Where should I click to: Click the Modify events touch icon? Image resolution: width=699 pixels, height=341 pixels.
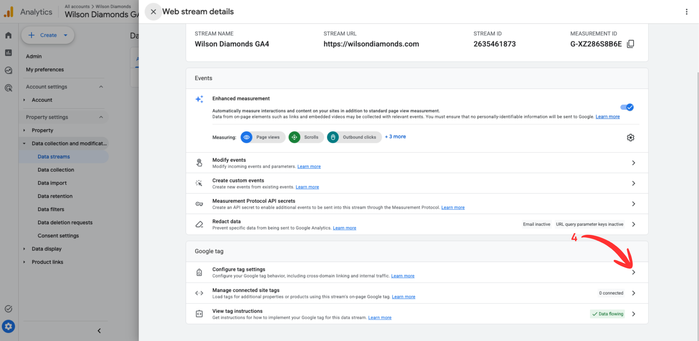[199, 163]
